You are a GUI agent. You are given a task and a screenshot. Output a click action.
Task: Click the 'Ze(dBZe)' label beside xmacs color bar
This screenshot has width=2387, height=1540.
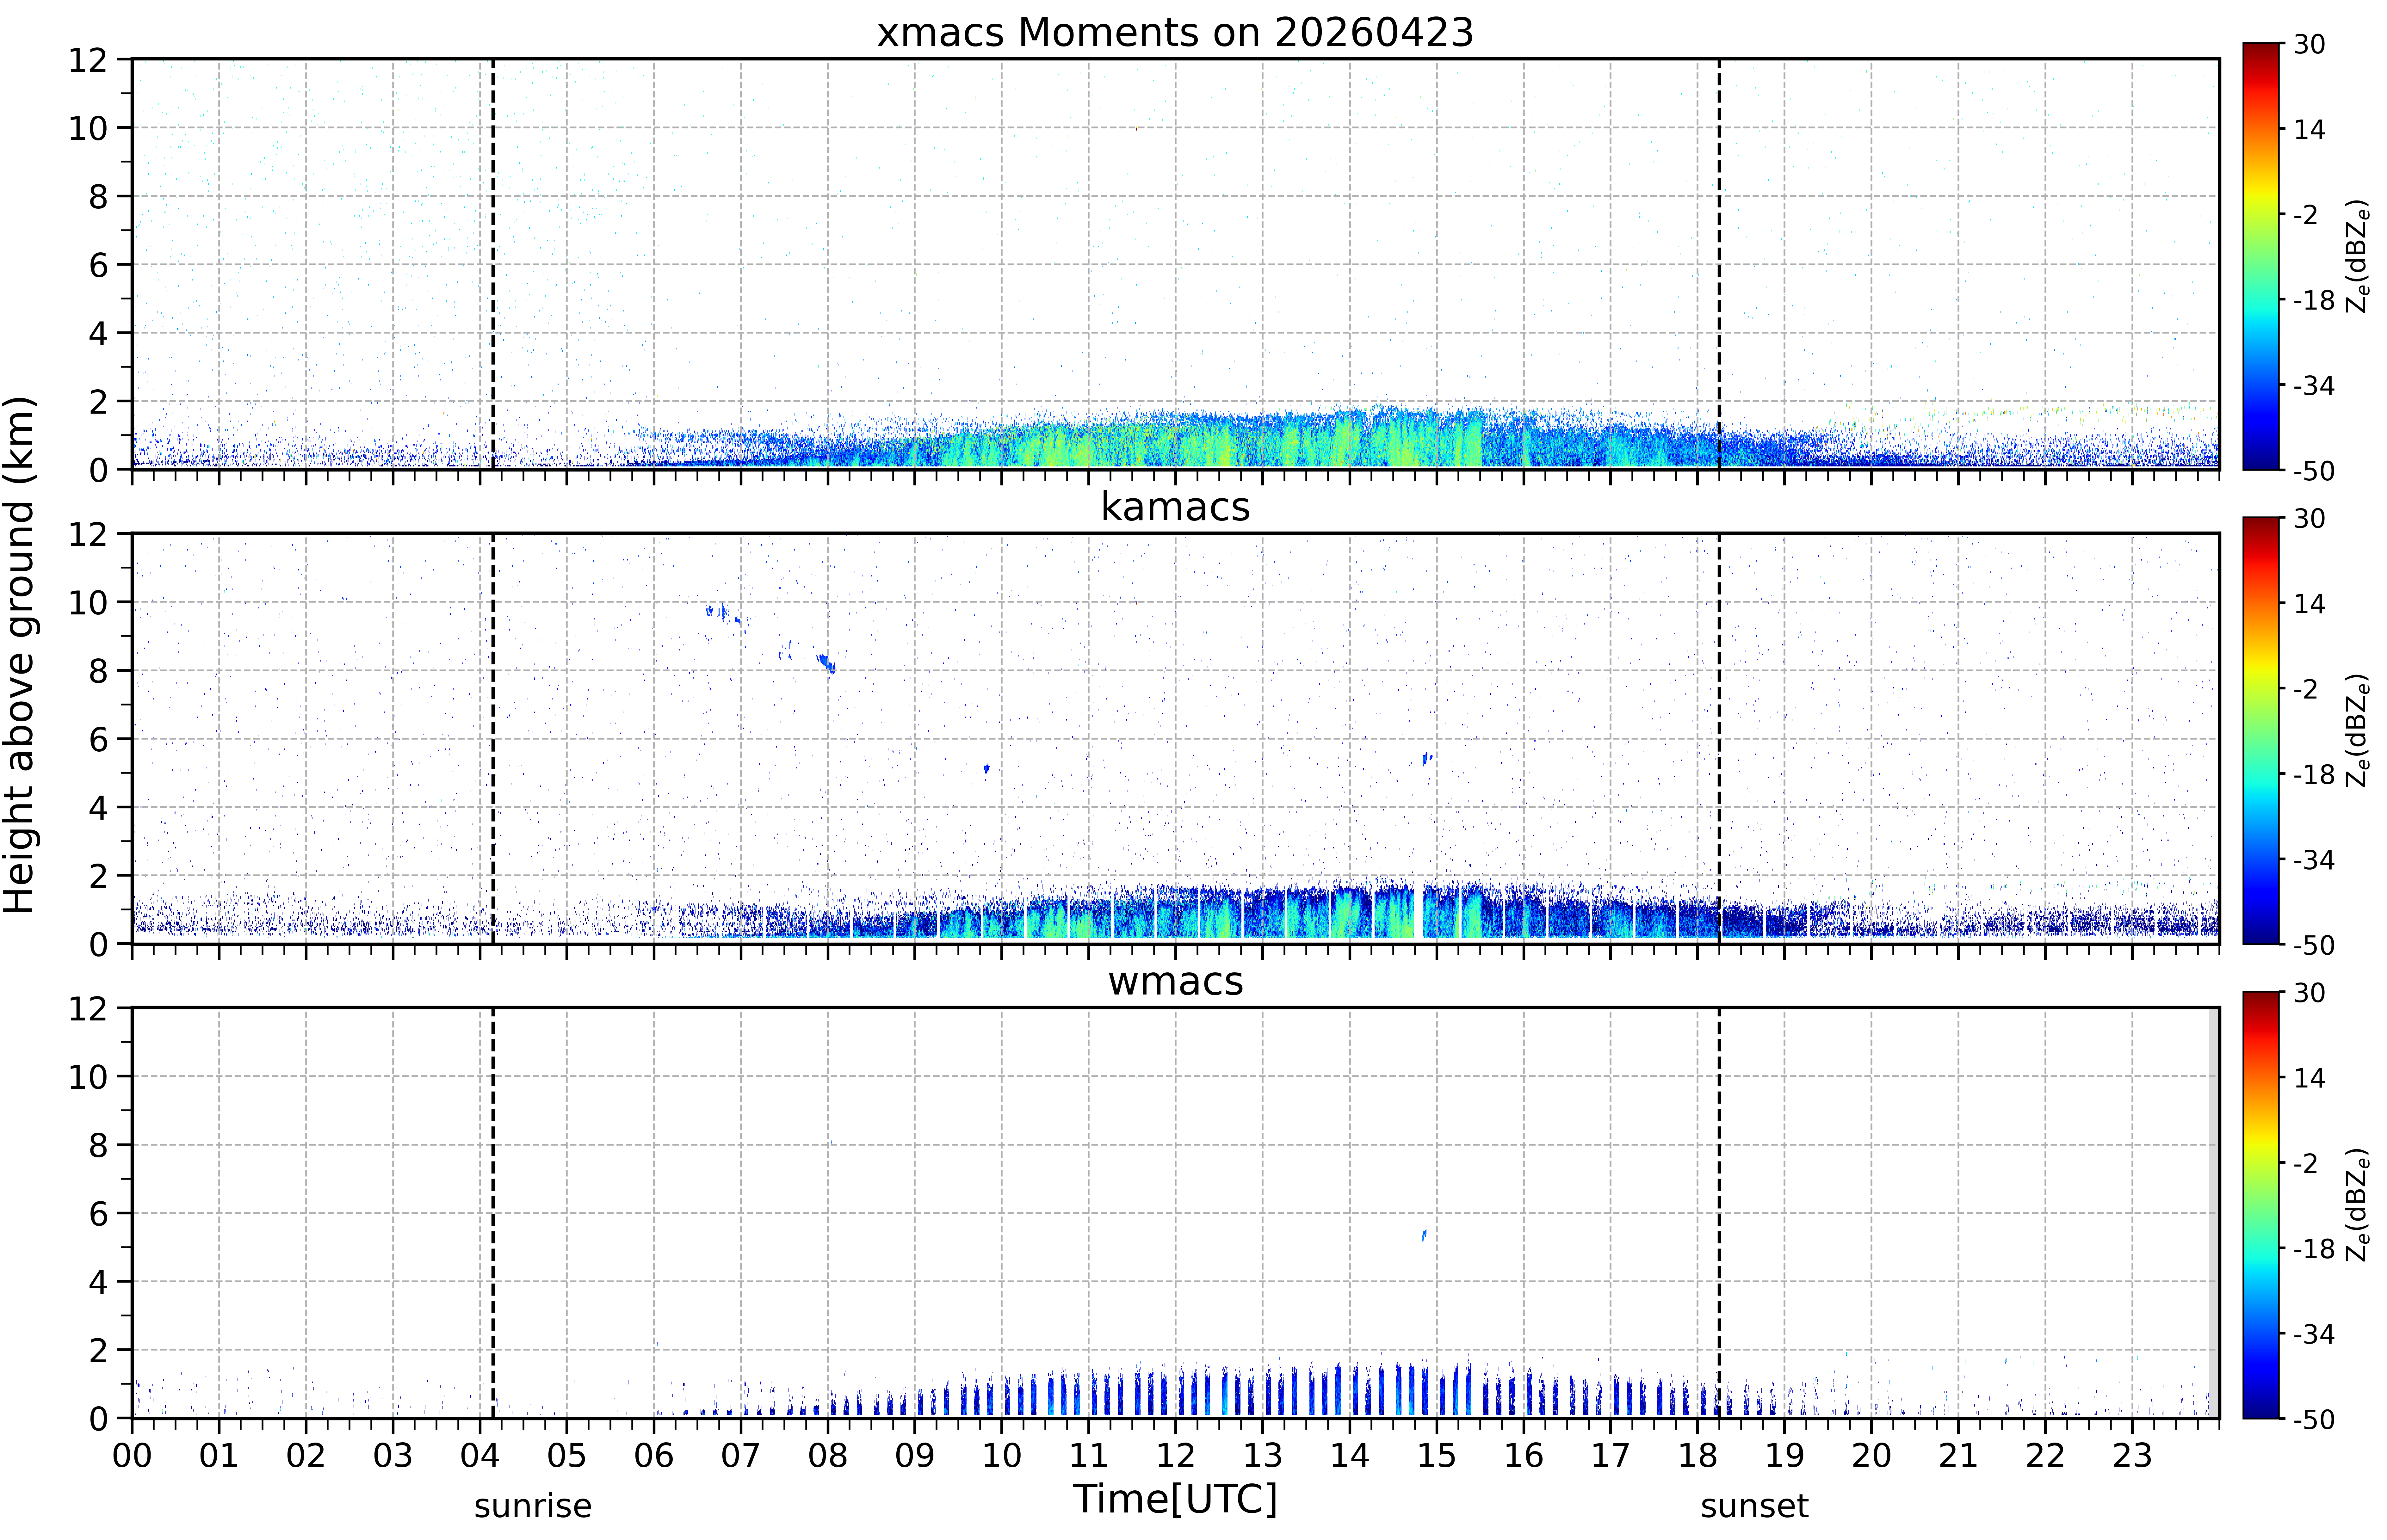2358,256
